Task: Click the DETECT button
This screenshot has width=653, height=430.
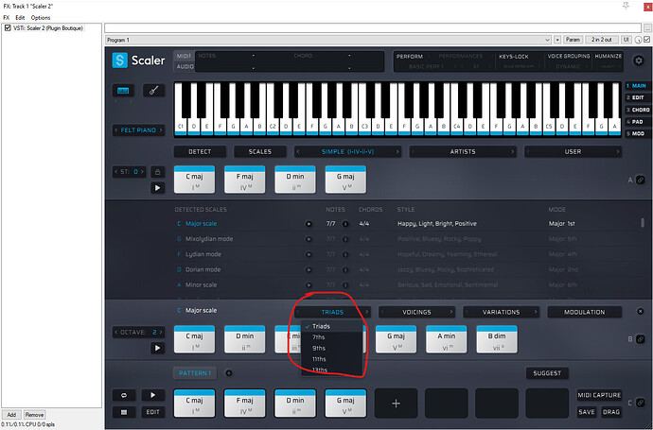Action: coord(200,152)
